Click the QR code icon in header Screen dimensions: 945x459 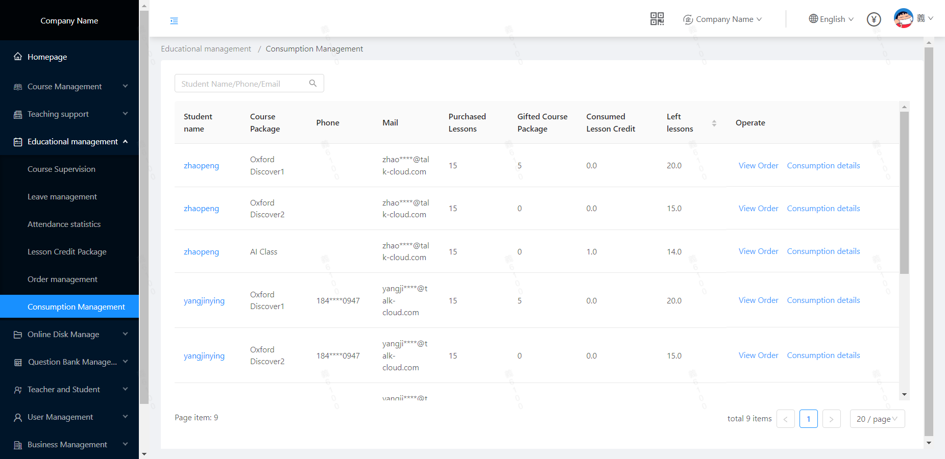[x=657, y=19]
